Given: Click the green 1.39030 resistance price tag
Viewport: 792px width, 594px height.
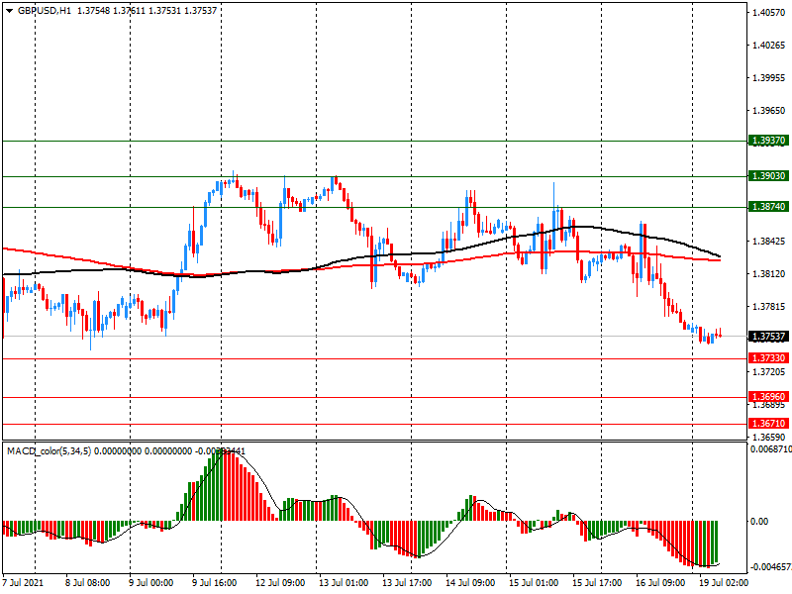Looking at the screenshot, I should pos(767,176).
